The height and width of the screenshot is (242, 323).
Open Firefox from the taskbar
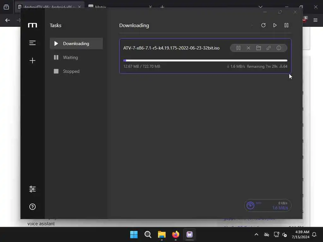pyautogui.click(x=175, y=234)
